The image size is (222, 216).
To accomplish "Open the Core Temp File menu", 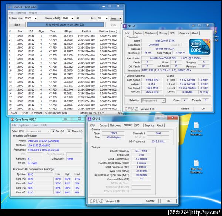I will (x=14, y=125).
